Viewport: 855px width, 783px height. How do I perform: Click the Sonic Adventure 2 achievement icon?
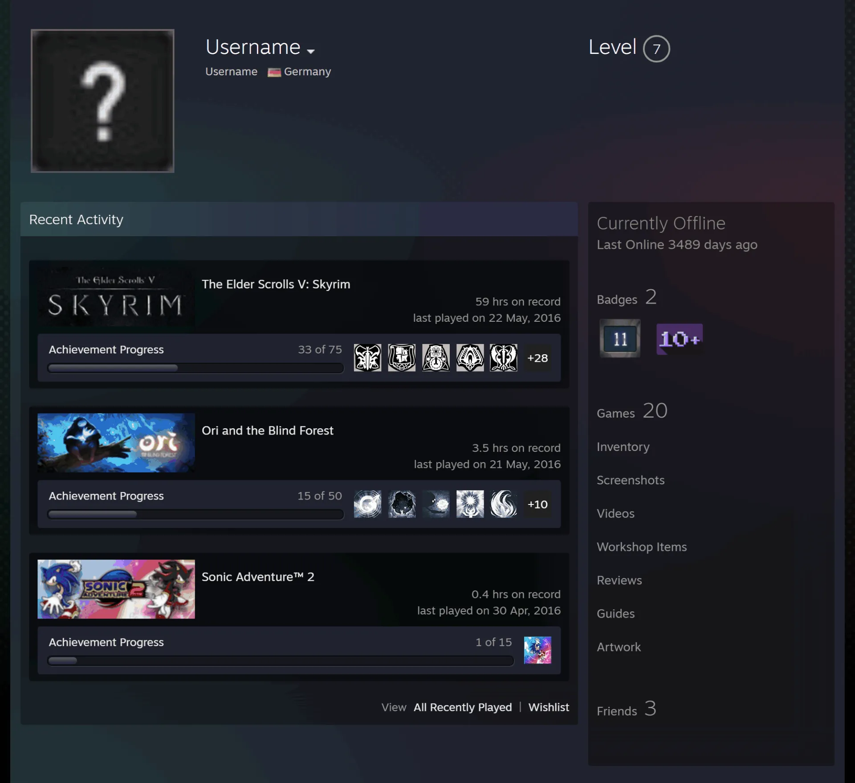pyautogui.click(x=537, y=650)
